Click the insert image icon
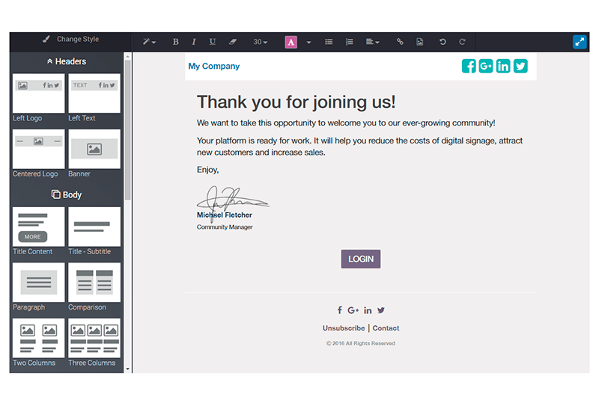Image resolution: width=599 pixels, height=406 pixels. (419, 42)
